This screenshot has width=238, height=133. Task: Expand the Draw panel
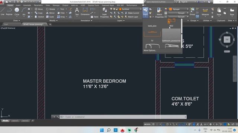click(16, 21)
